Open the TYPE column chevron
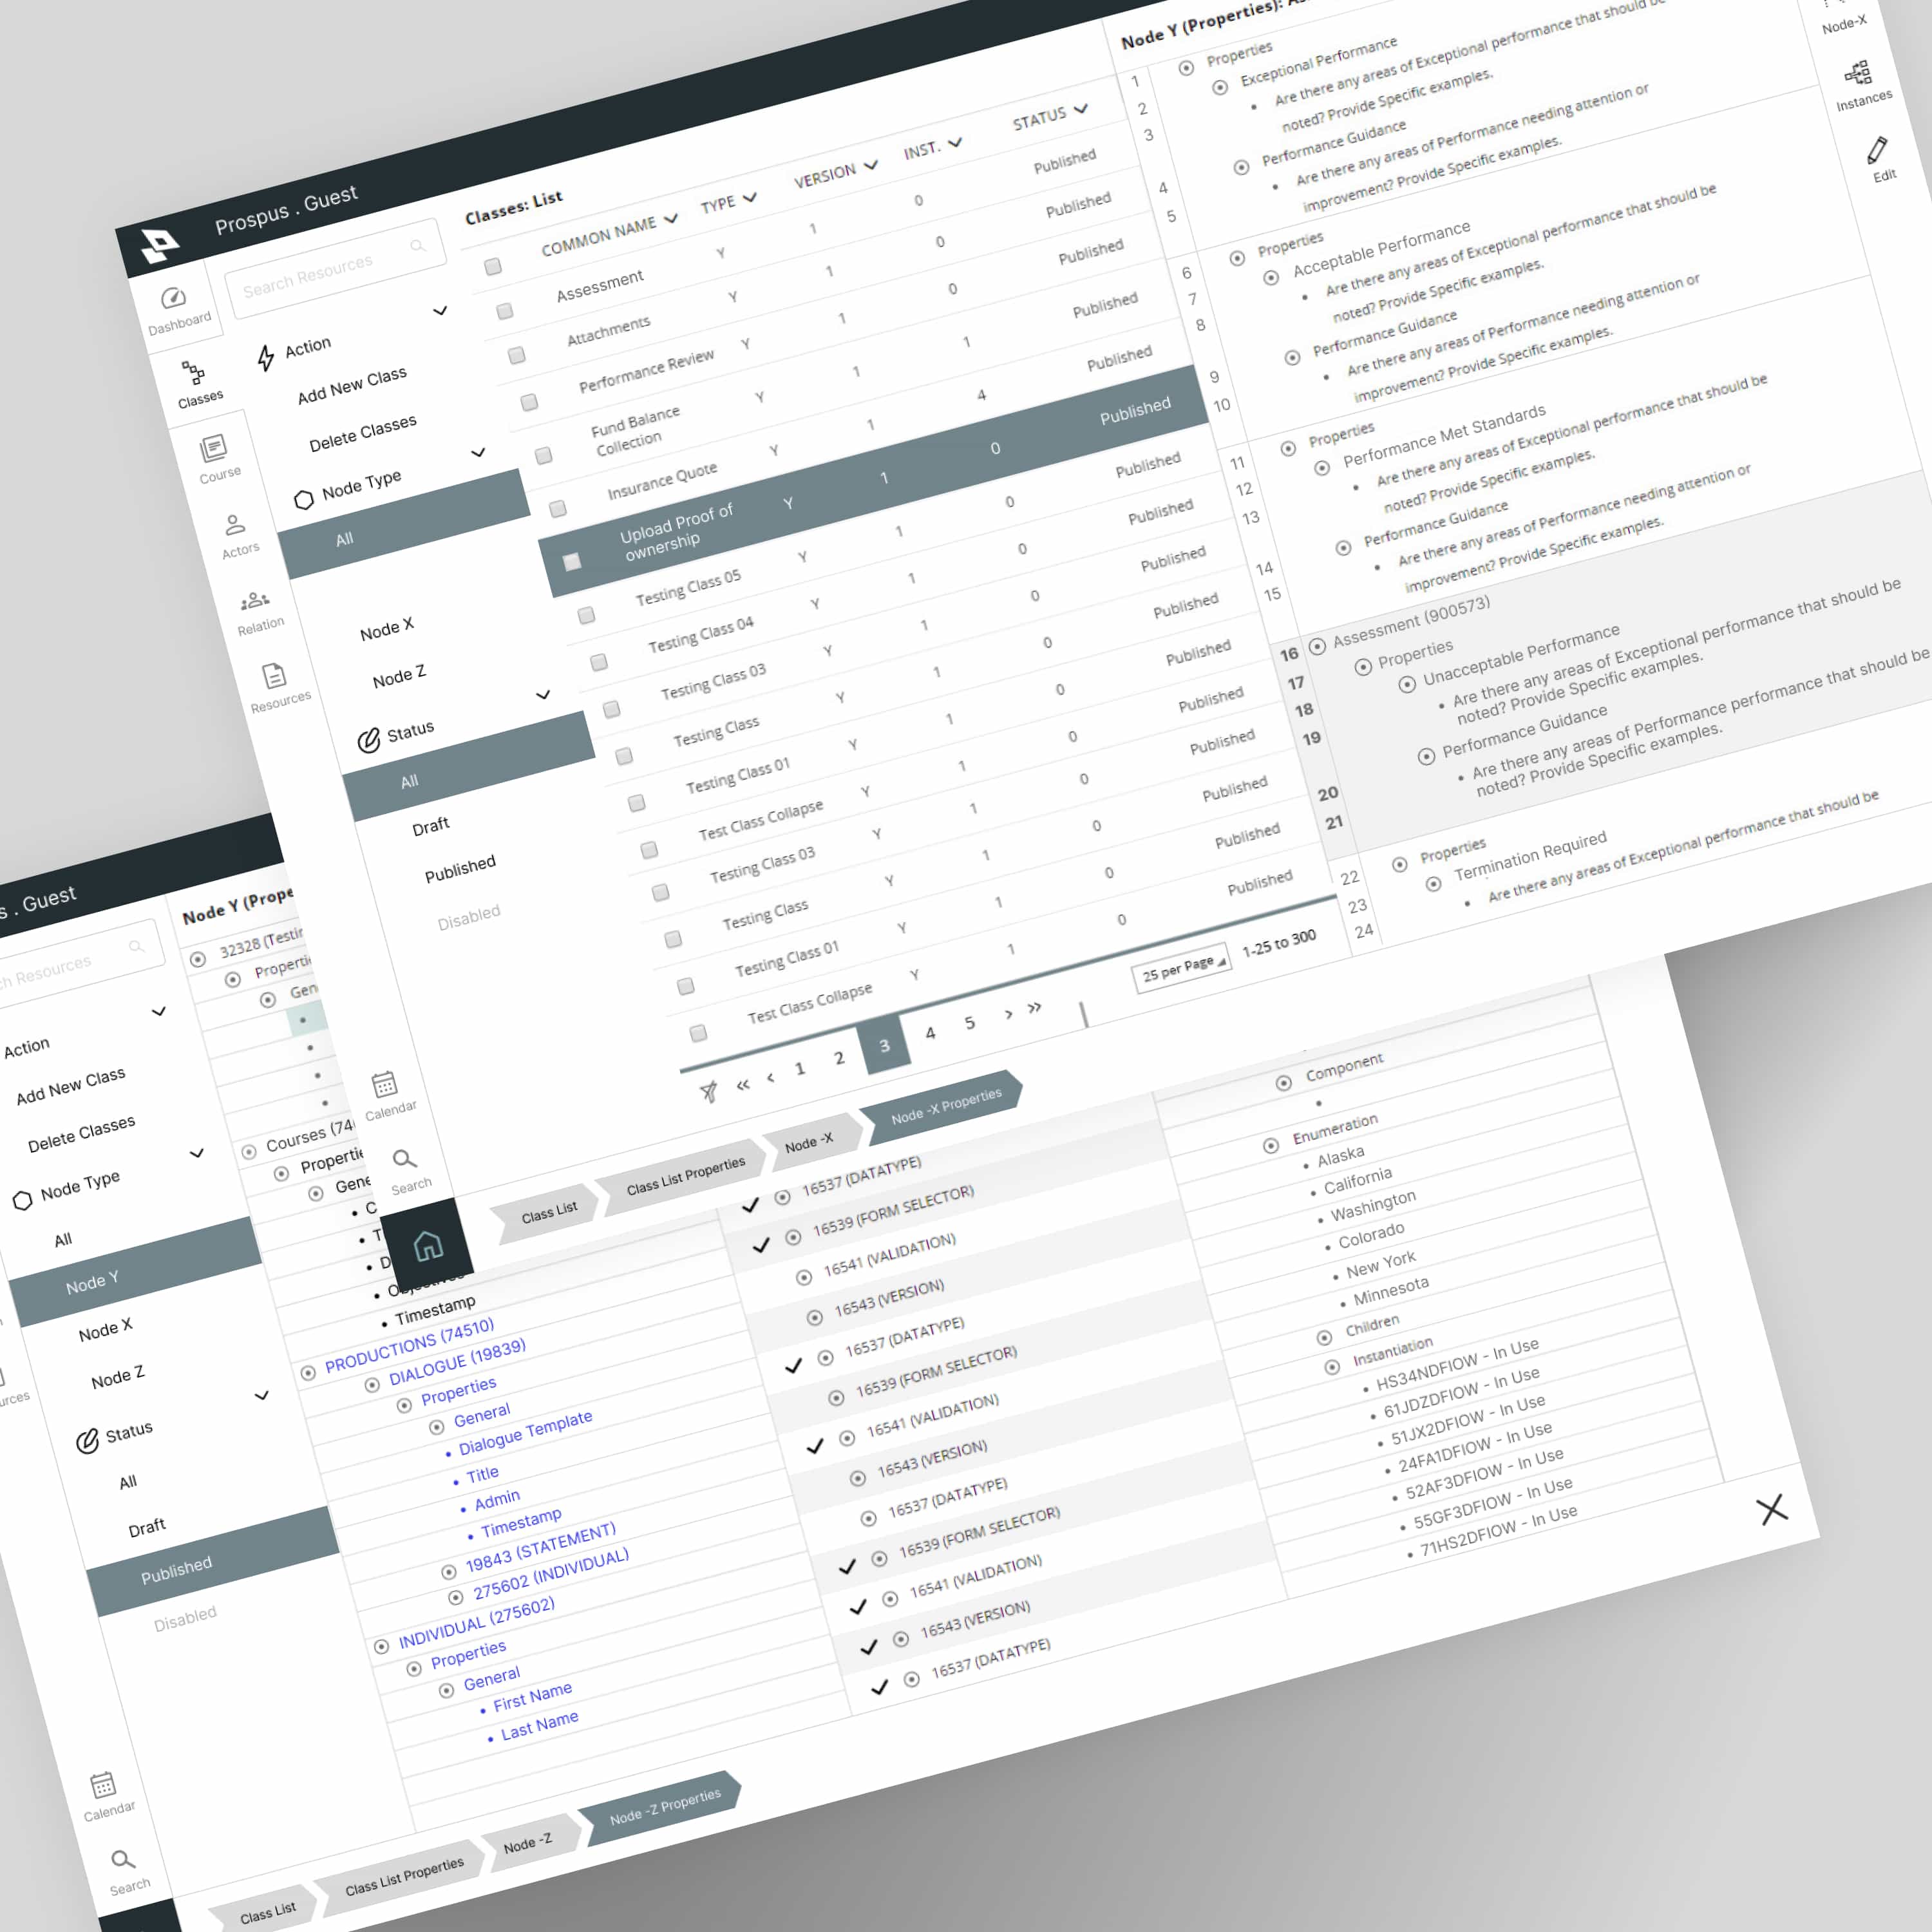 pos(750,198)
